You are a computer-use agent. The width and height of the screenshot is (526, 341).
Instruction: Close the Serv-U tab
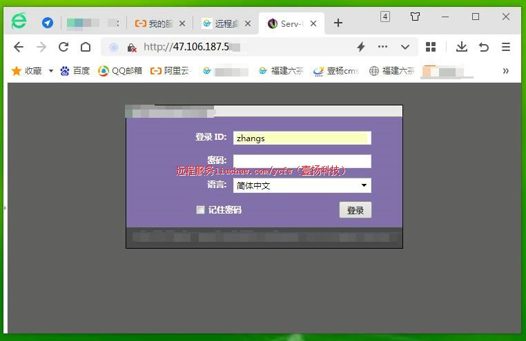313,23
